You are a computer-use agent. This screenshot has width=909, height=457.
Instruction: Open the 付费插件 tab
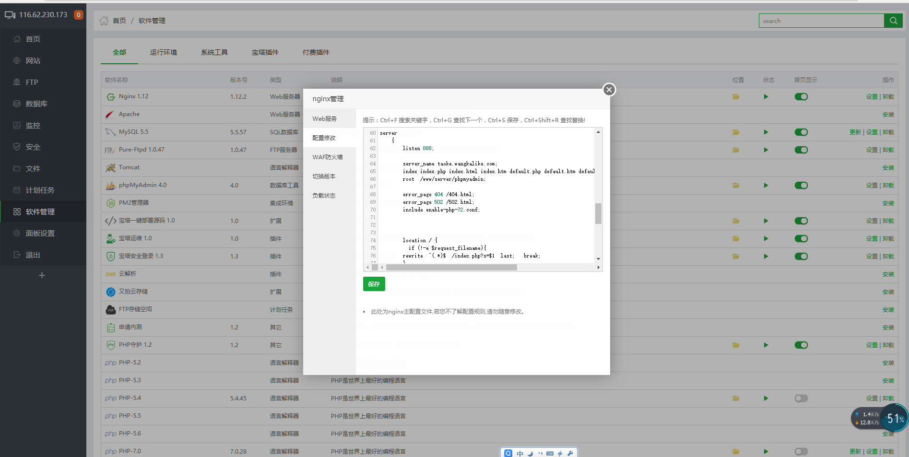coord(315,52)
